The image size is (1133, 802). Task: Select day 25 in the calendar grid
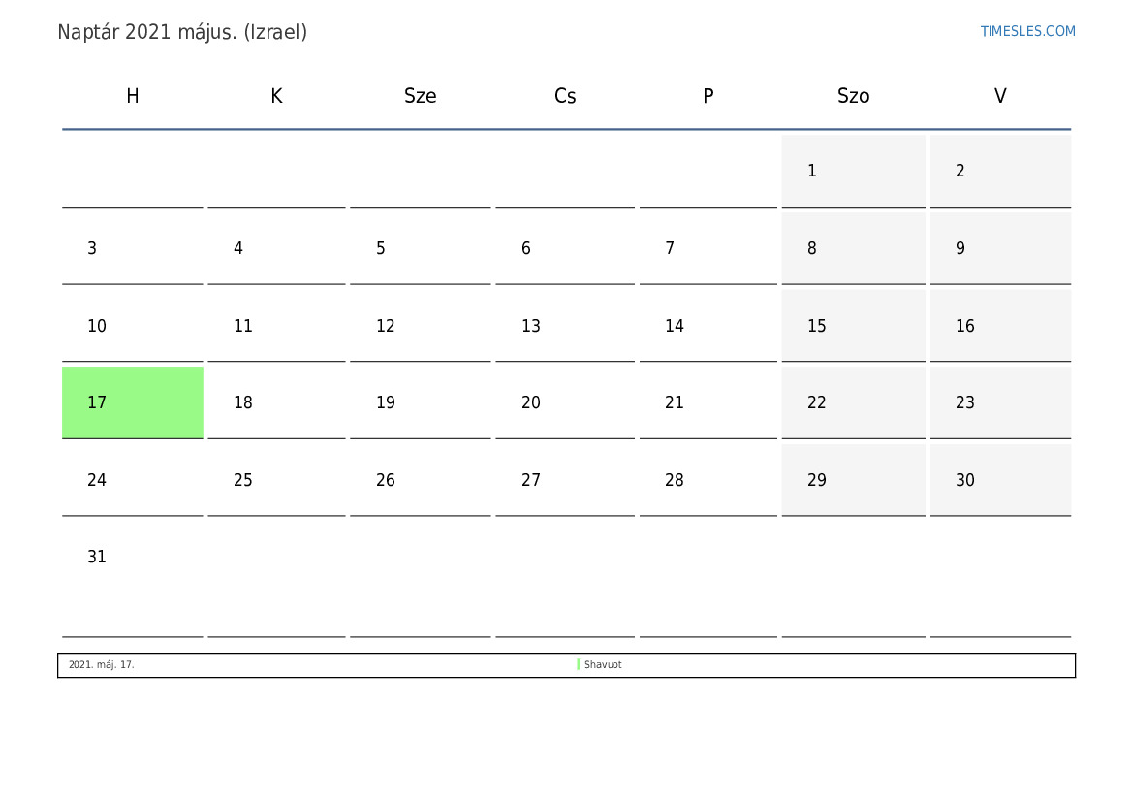pyautogui.click(x=277, y=479)
